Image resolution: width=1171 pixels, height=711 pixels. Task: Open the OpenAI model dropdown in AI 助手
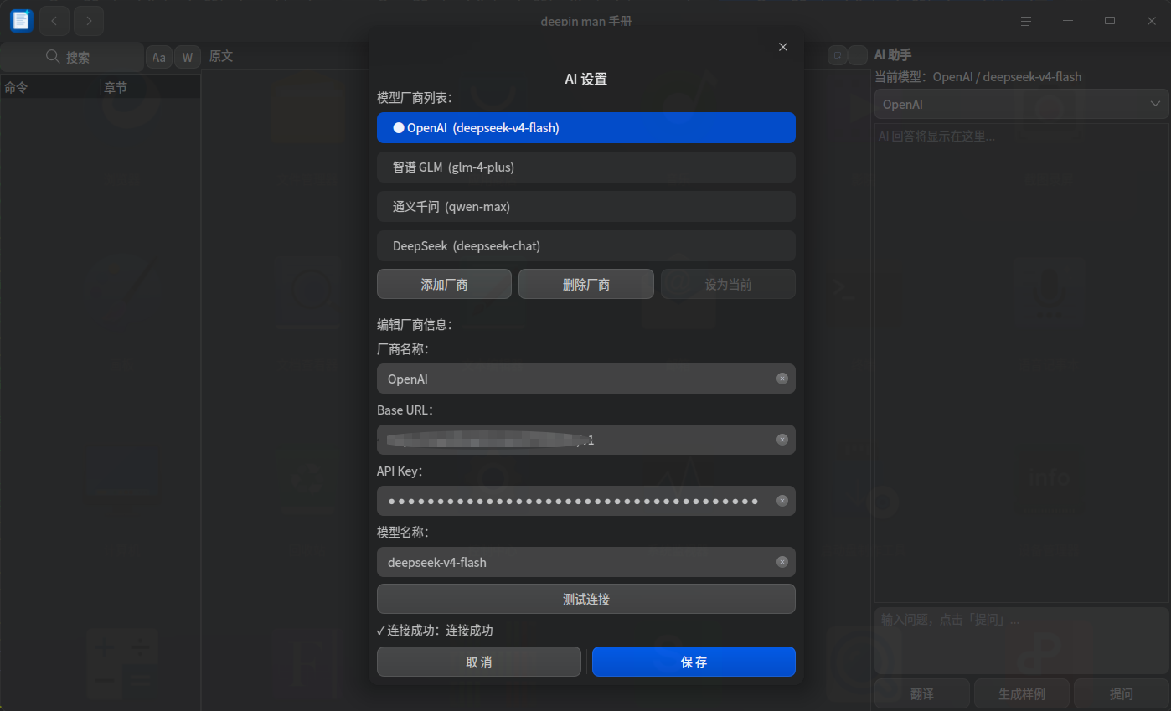(x=1021, y=105)
